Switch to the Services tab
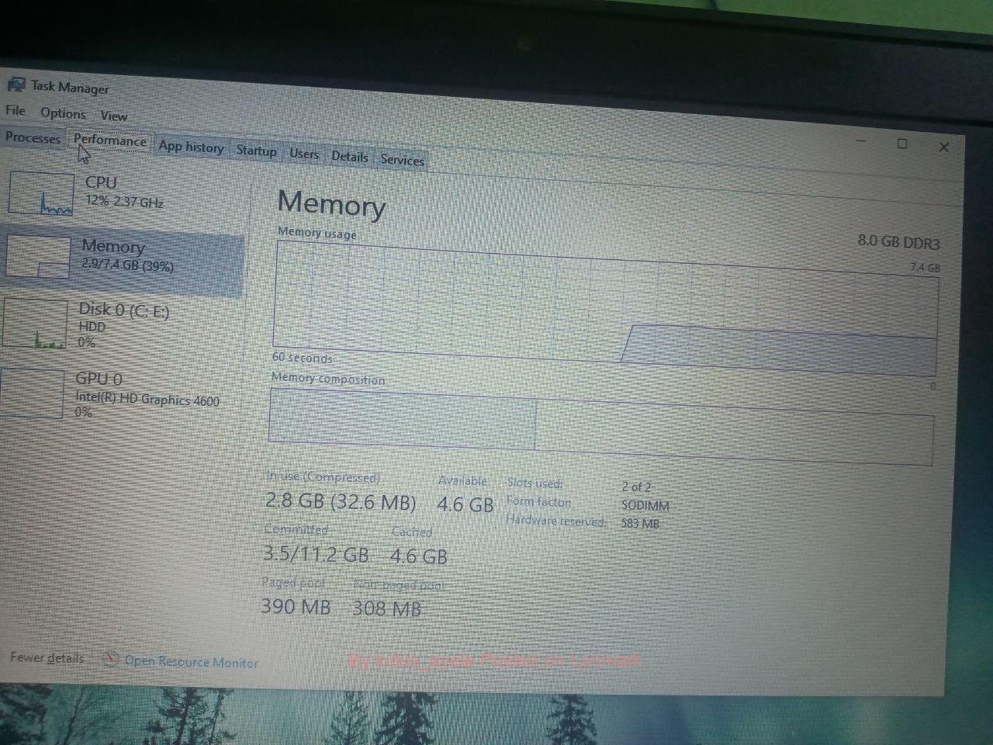993x745 pixels. [402, 160]
